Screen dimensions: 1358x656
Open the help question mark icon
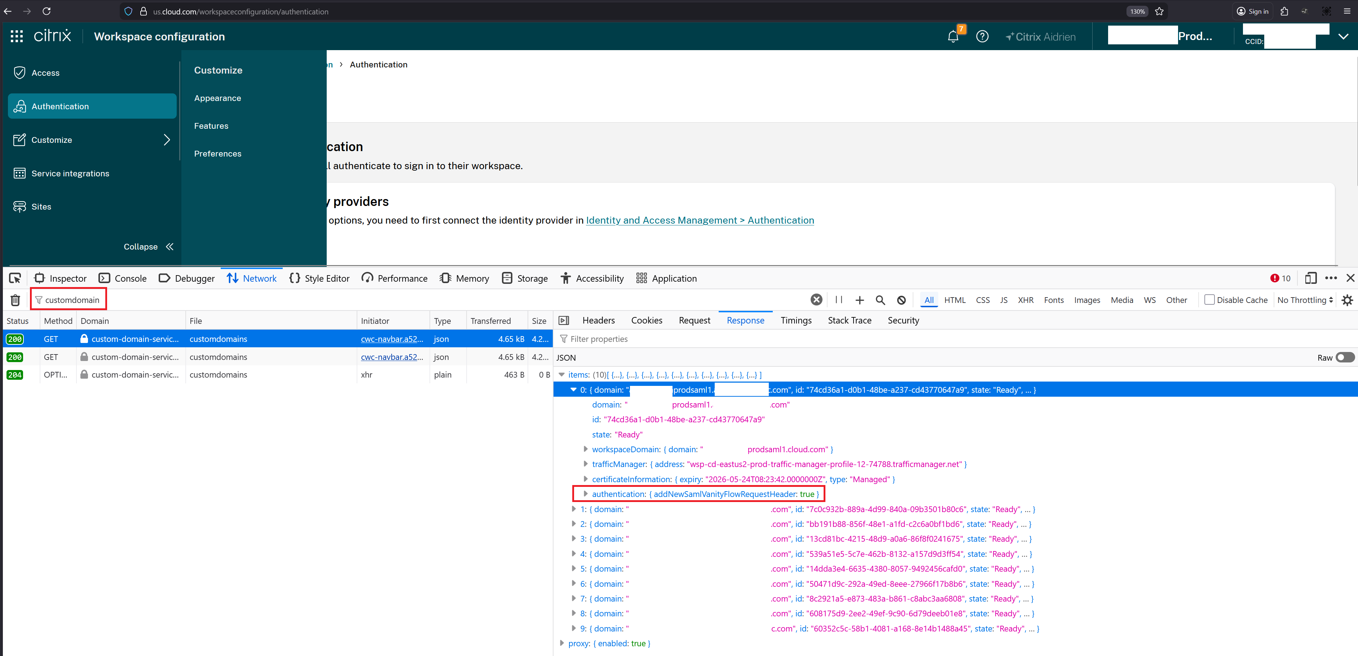982,36
